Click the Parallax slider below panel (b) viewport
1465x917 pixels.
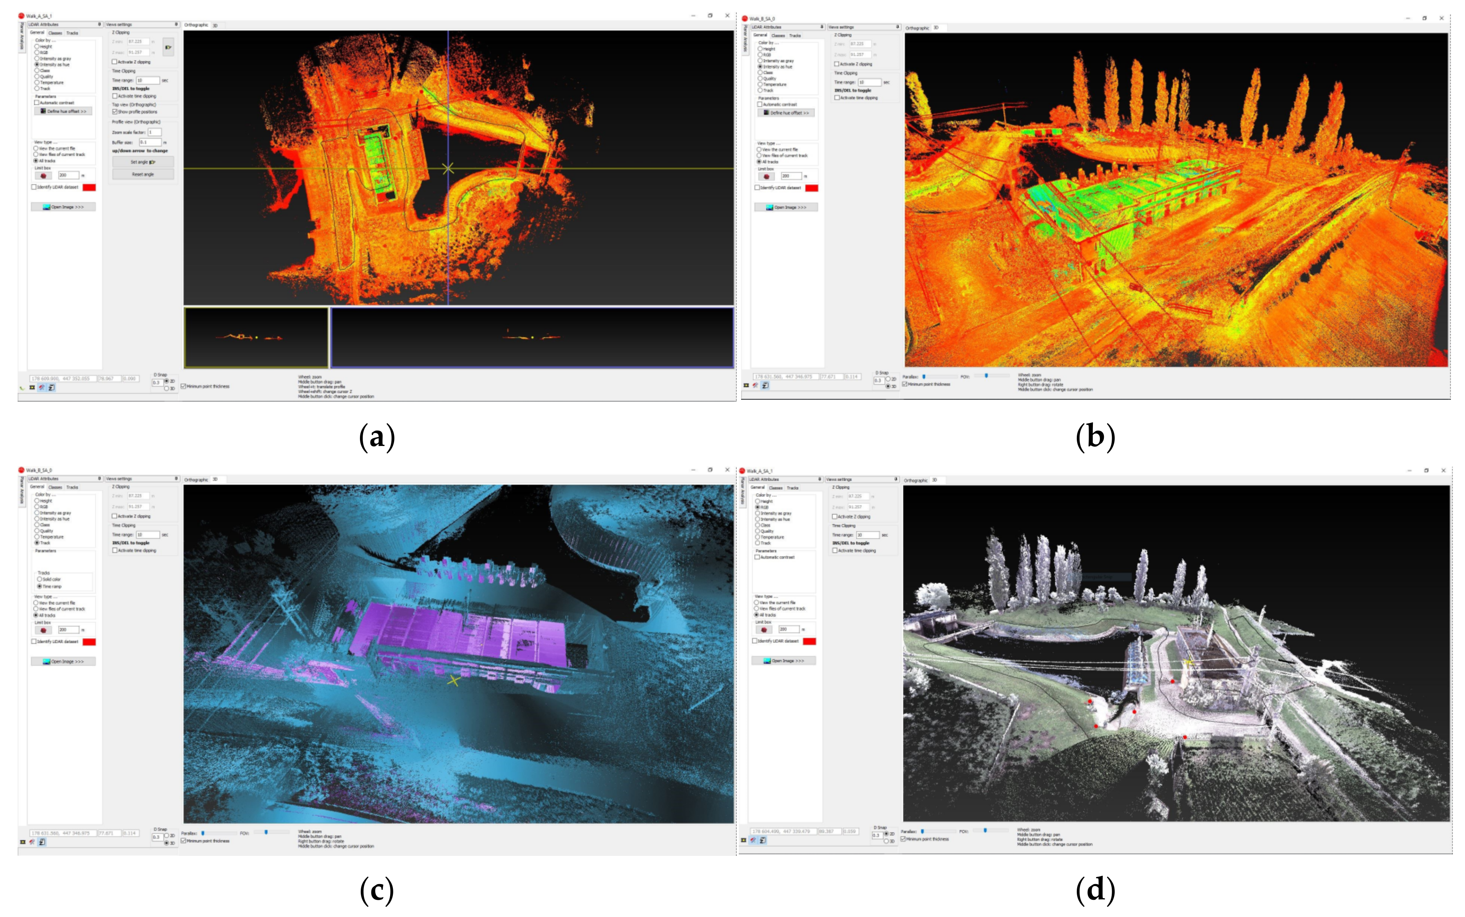click(x=924, y=377)
